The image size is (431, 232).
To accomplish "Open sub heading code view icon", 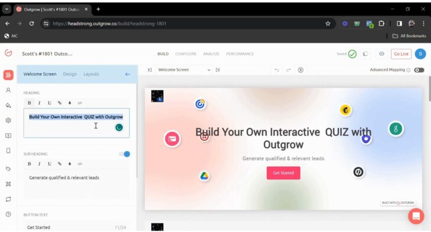I will [x=80, y=164].
